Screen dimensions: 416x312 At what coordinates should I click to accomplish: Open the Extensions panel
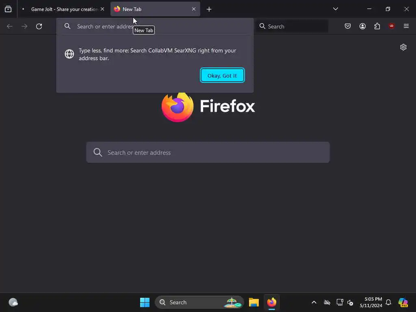377,26
